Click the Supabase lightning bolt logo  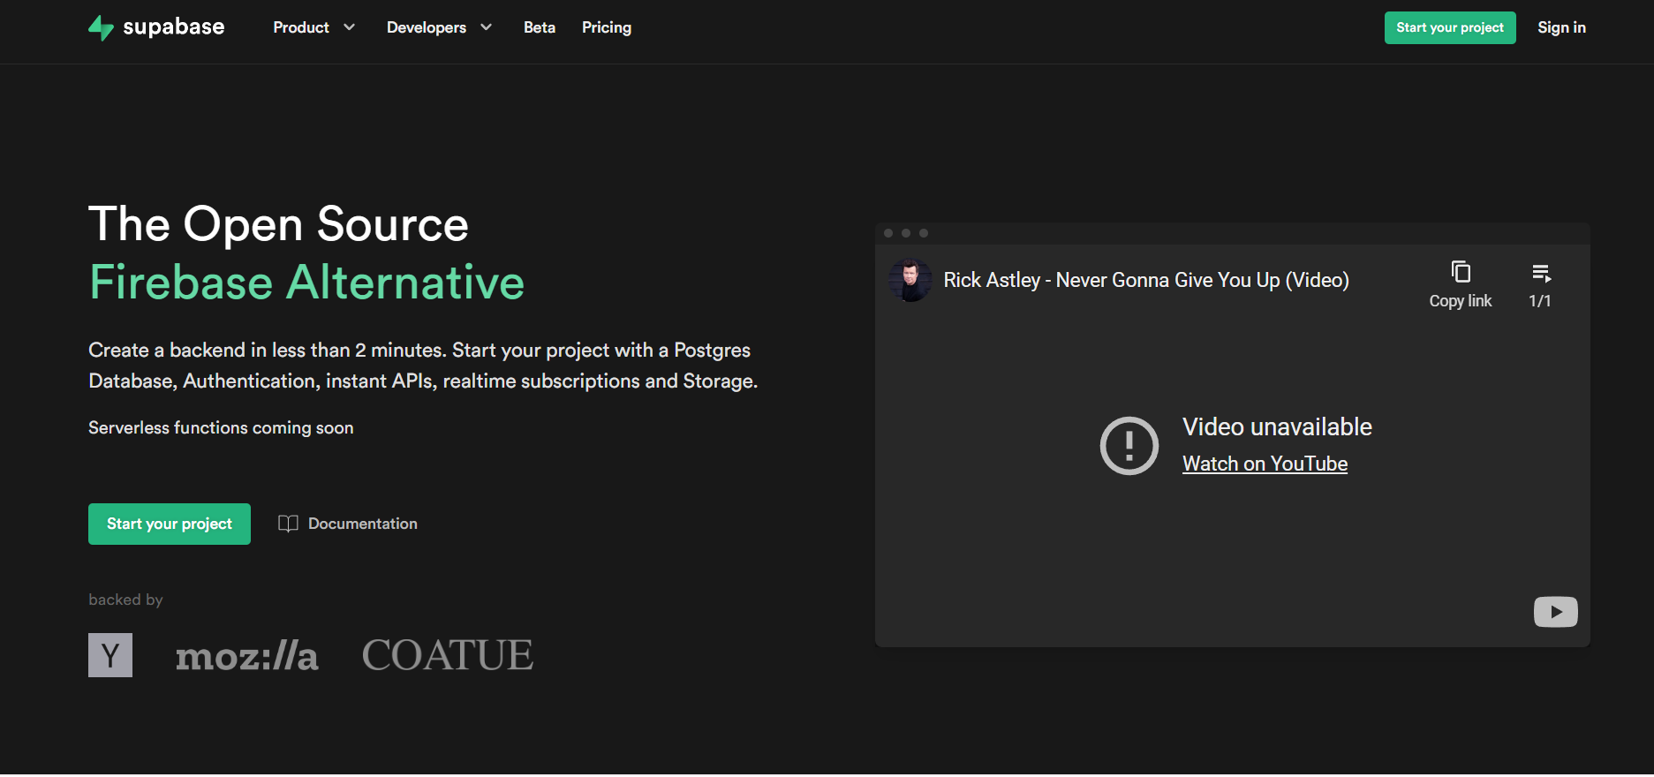click(x=101, y=27)
